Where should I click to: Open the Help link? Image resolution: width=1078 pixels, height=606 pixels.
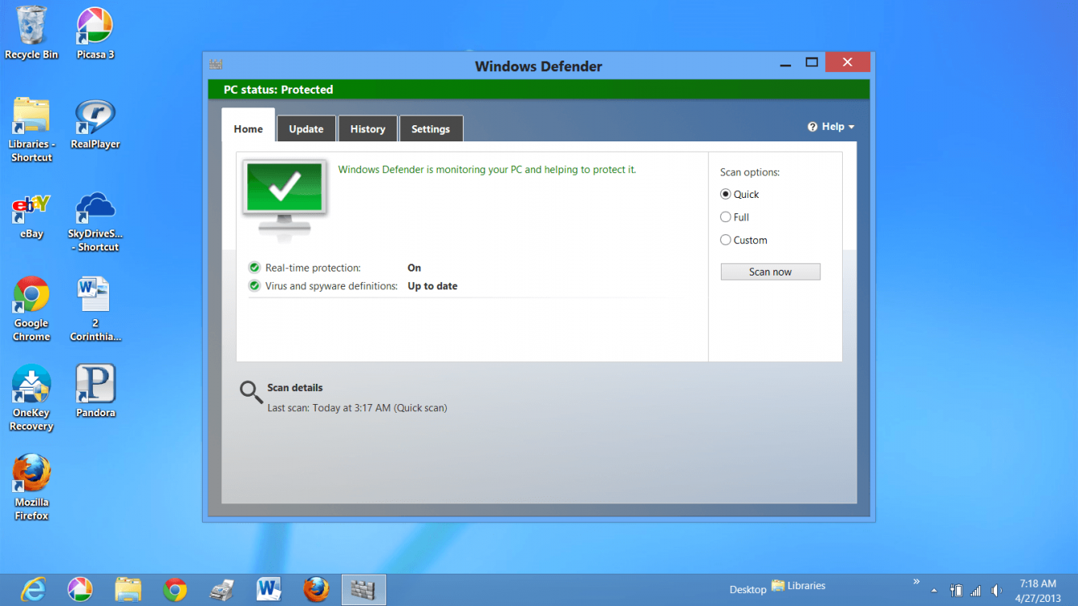[832, 127]
